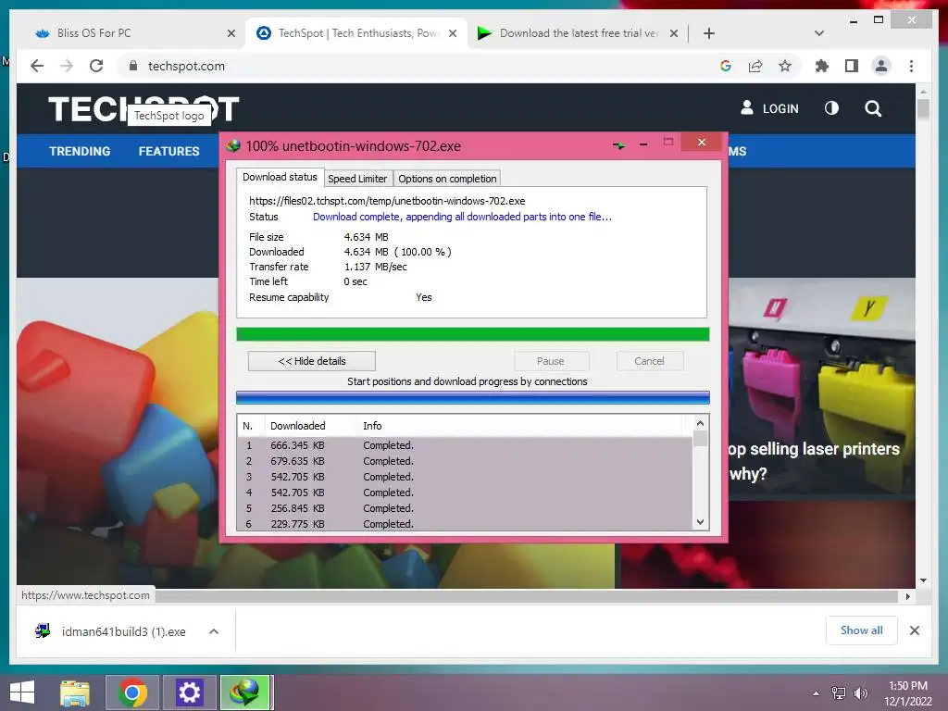Click the network tray icon
Screen dimensions: 948x711
(839, 692)
